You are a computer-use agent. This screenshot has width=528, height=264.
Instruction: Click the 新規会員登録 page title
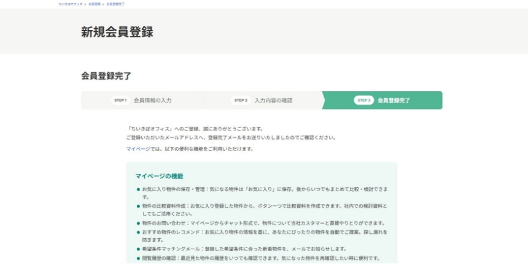117,32
